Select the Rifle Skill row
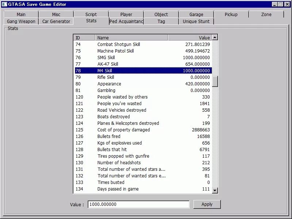 [143, 77]
